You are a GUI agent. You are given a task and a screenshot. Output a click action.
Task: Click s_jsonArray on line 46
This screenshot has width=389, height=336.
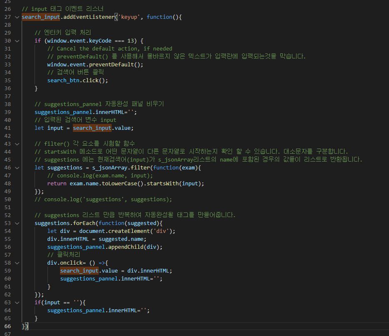tap(110, 168)
